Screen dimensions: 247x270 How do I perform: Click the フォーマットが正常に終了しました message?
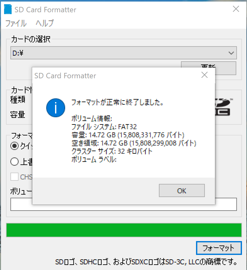tap(117, 102)
